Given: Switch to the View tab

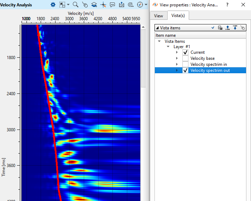Looking at the screenshot, I should click(158, 16).
